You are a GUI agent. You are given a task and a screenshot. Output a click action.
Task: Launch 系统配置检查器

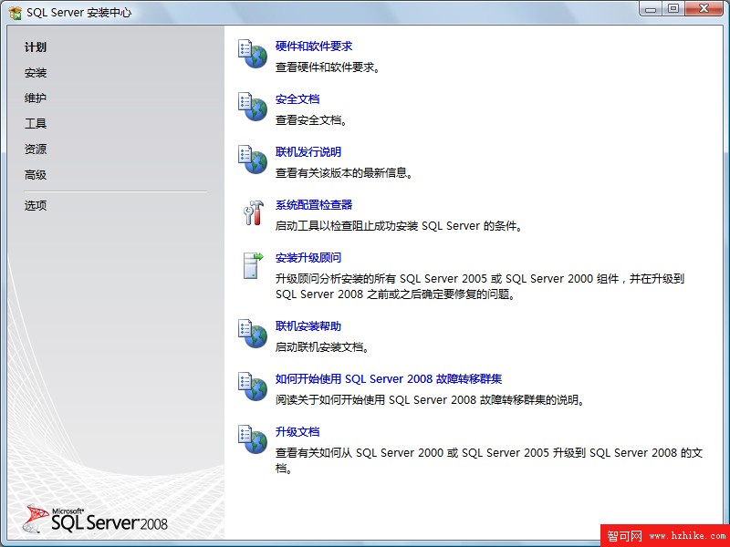[x=314, y=205]
